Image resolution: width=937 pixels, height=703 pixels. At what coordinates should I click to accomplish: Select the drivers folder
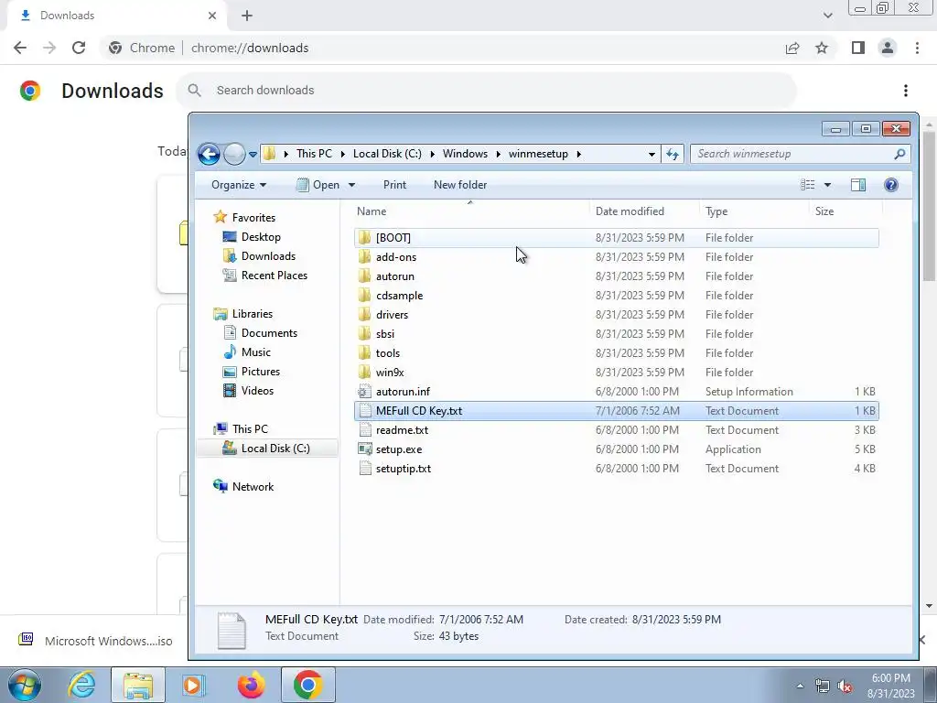[x=616, y=315]
